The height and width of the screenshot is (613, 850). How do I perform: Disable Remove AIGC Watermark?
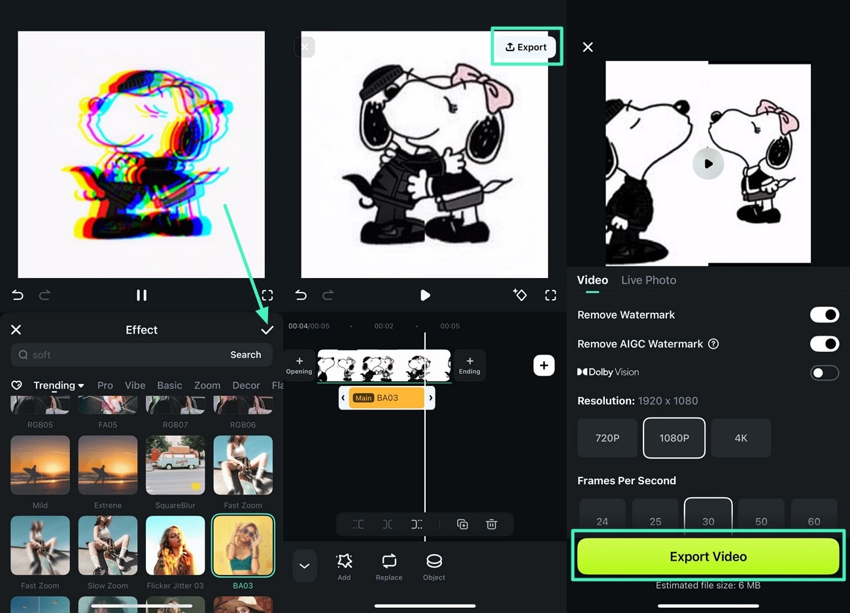(x=824, y=343)
